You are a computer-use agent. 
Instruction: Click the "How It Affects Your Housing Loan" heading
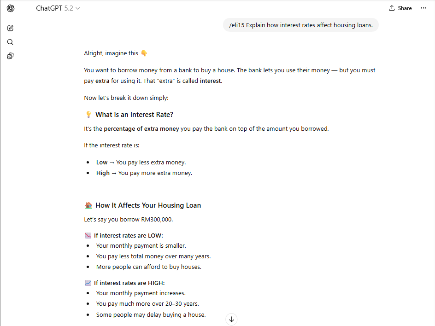(148, 205)
